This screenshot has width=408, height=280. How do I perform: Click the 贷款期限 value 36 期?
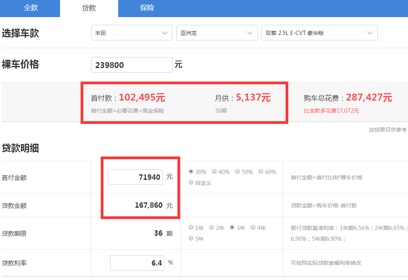tap(164, 233)
